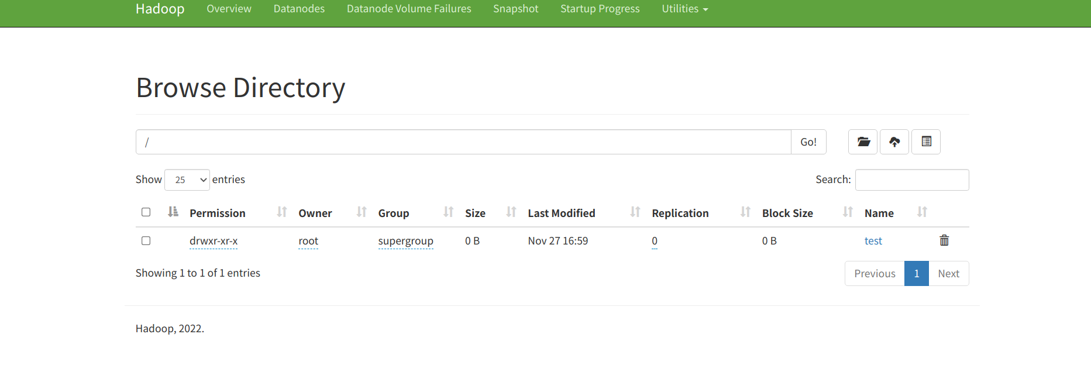Open the test directory link

tap(873, 241)
